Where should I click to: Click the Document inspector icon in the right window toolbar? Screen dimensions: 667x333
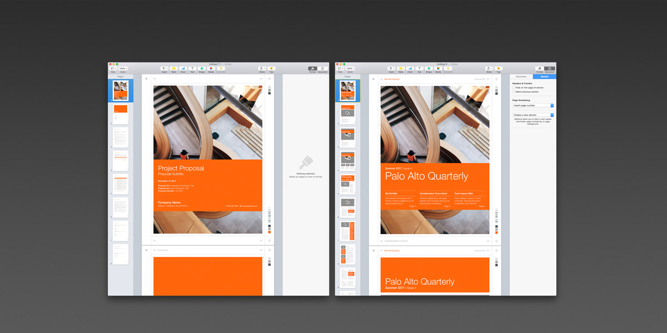550,68
